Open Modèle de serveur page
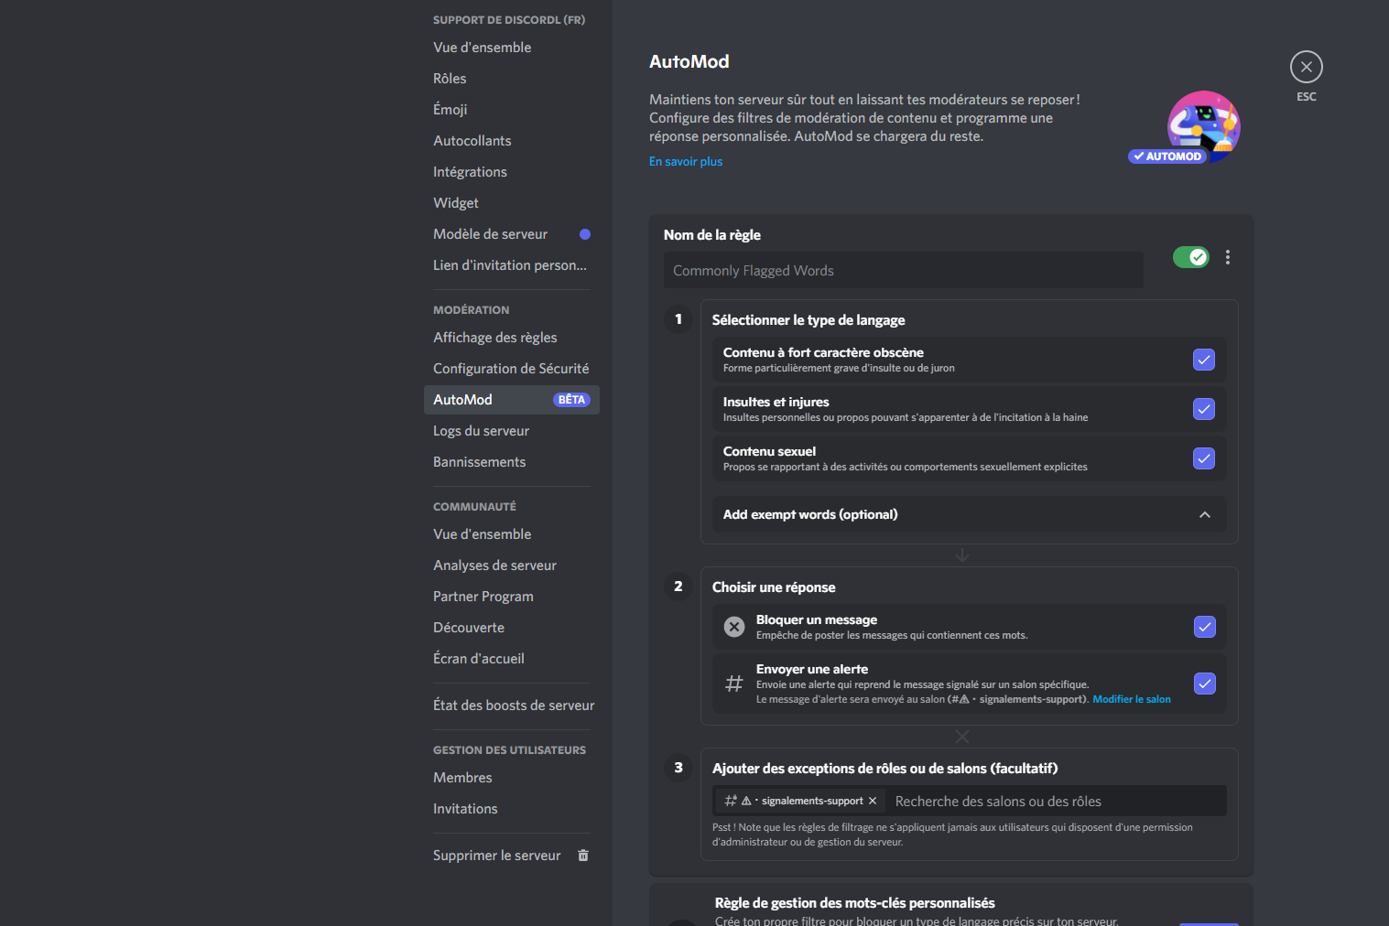This screenshot has width=1389, height=926. point(511,234)
